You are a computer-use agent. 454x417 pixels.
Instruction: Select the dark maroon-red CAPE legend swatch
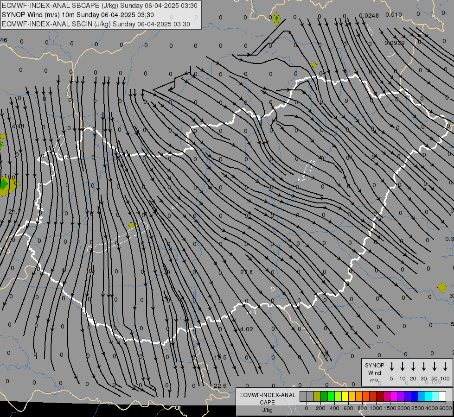tap(380, 396)
